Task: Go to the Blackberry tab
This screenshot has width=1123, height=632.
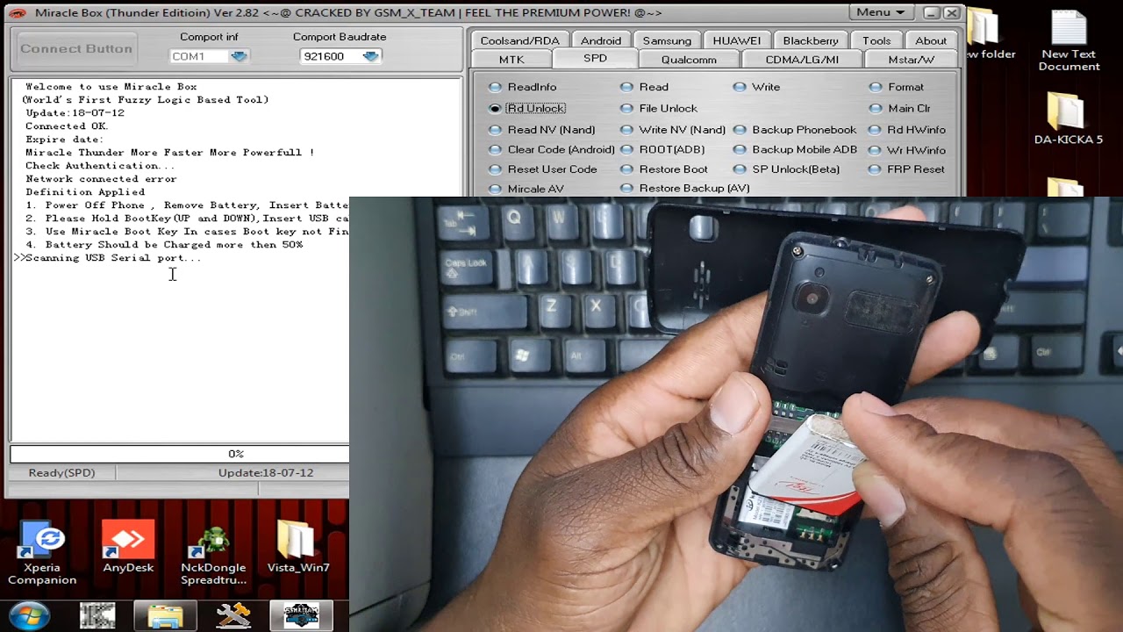Action: click(x=811, y=40)
